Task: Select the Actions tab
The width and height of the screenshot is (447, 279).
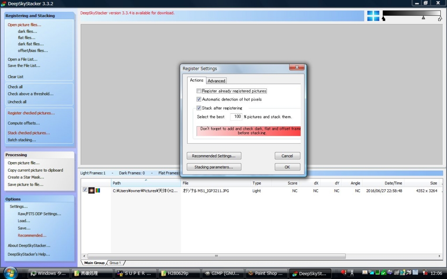Action: pyautogui.click(x=197, y=80)
